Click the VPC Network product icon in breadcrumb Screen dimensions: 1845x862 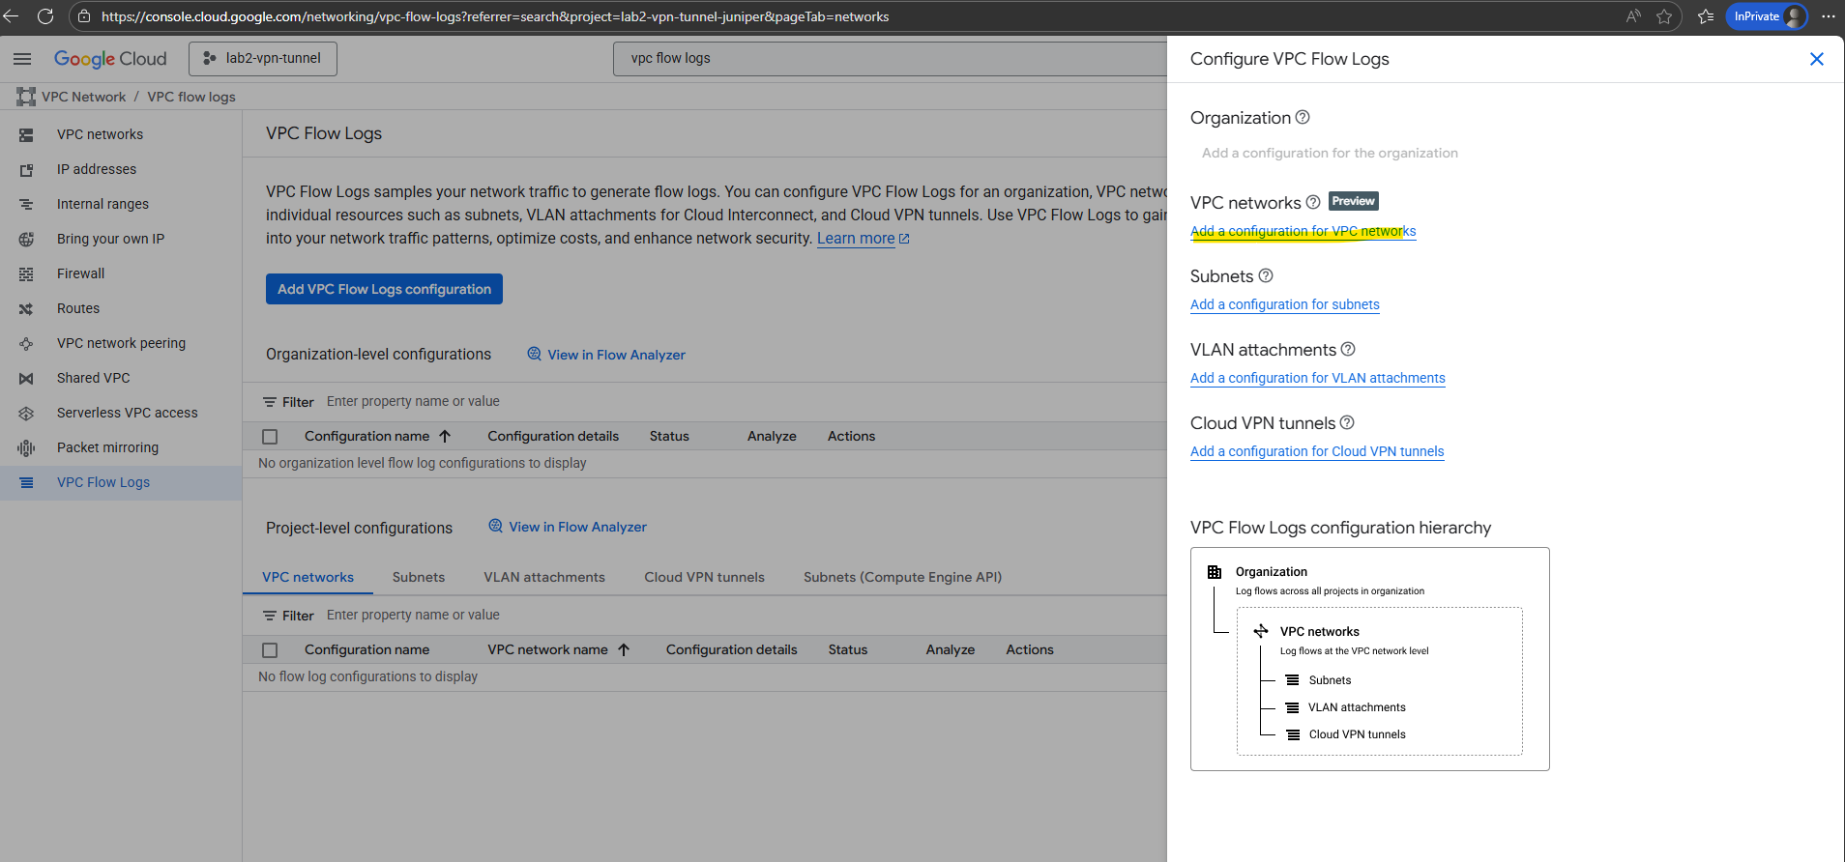26,97
